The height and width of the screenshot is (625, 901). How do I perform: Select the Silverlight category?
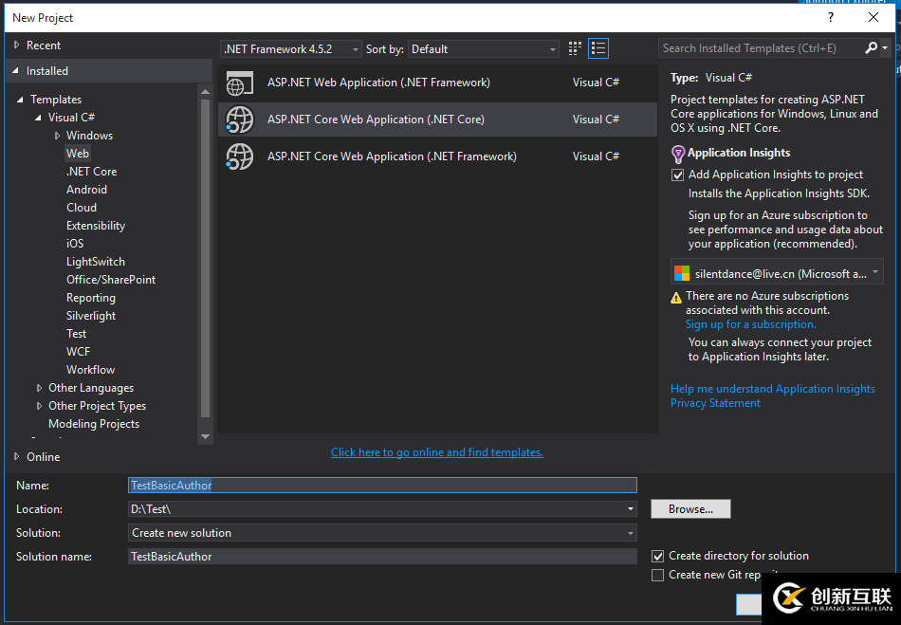[91, 316]
